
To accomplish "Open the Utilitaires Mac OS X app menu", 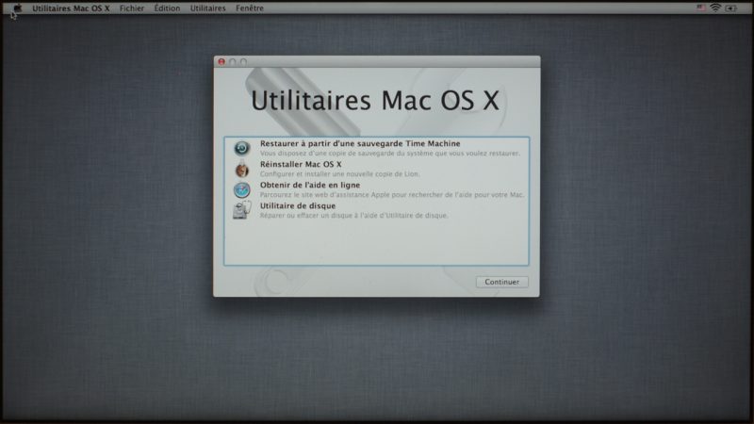I will tap(72, 8).
